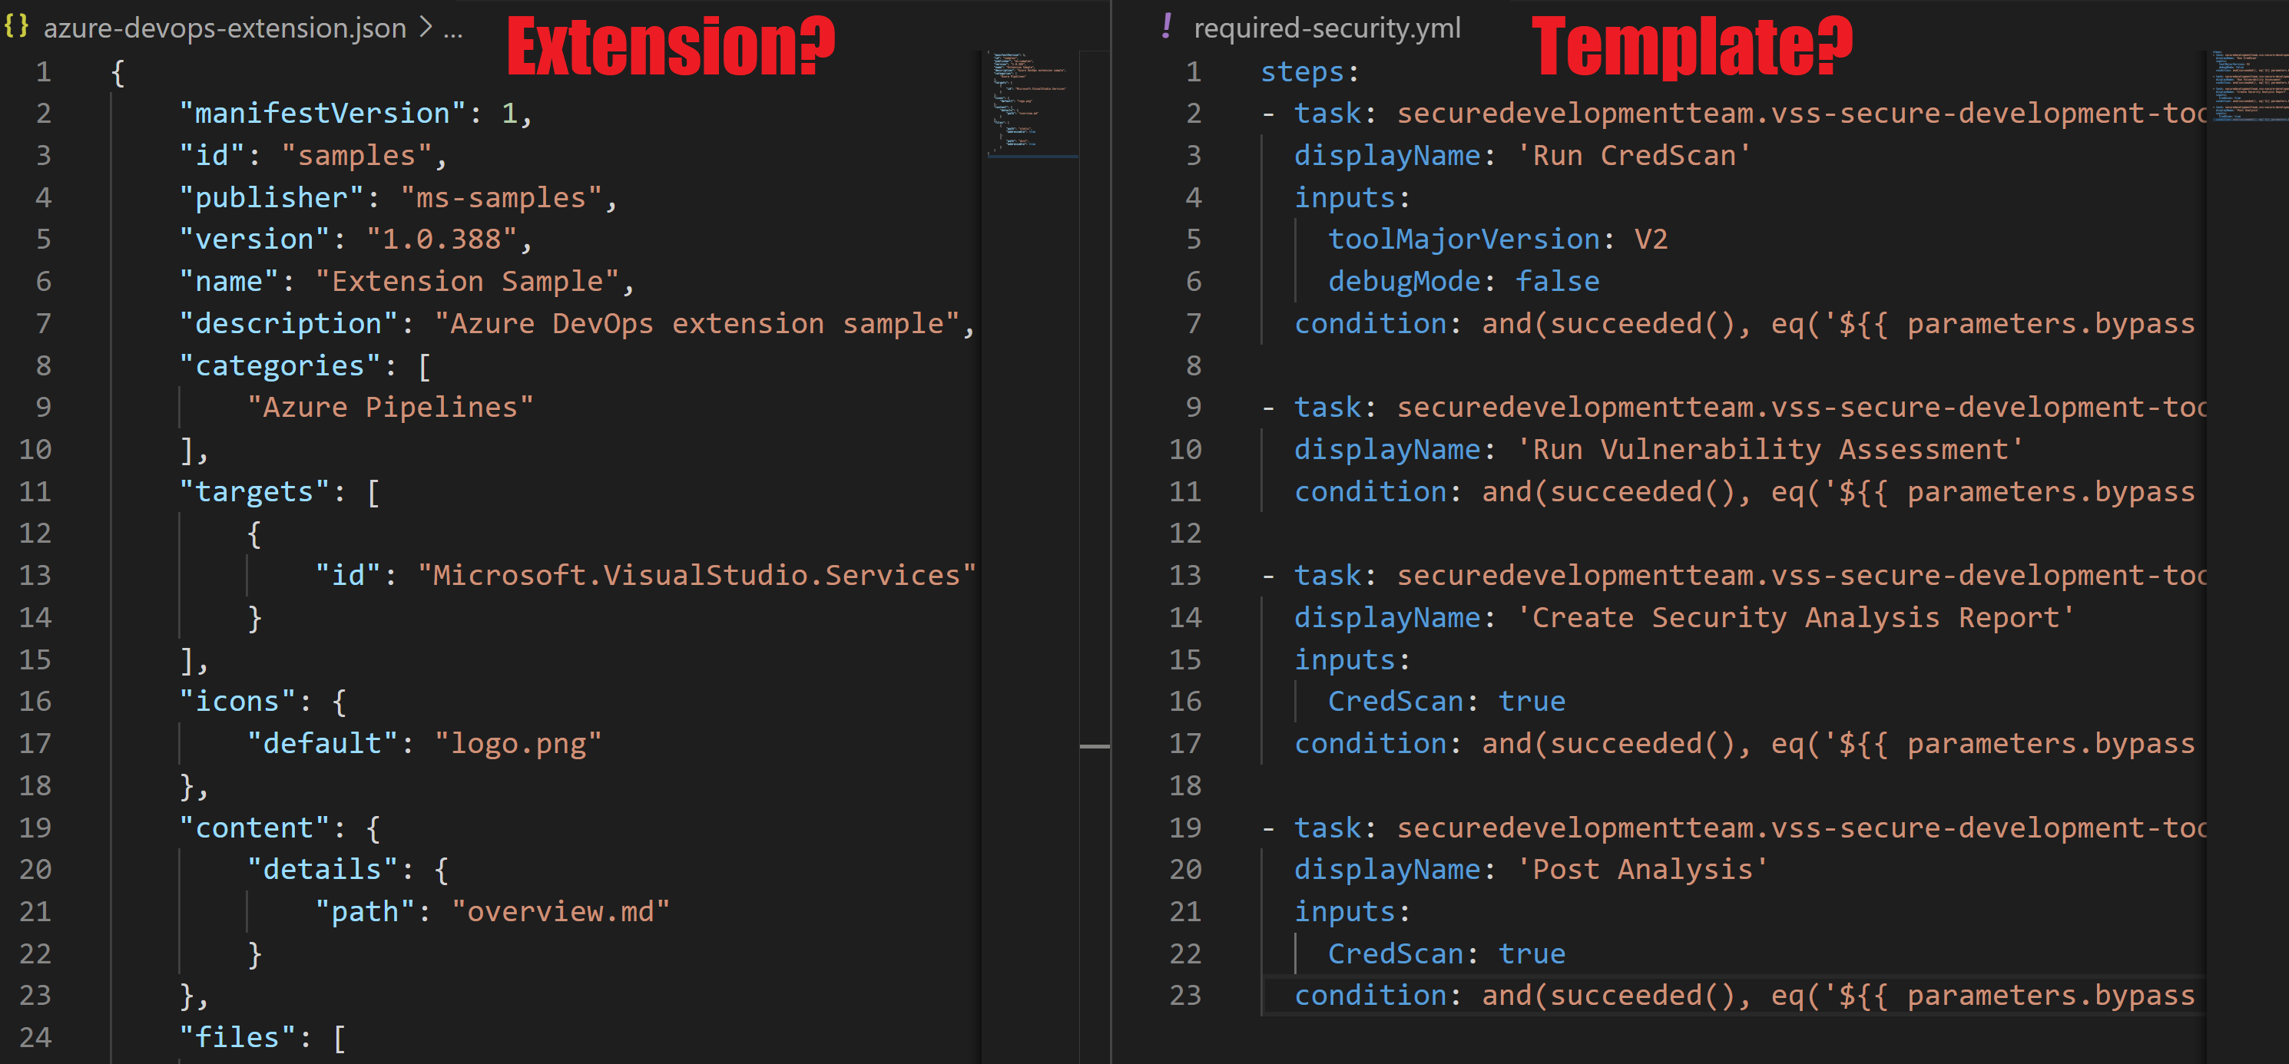Click the JSON braces file icon
The width and height of the screenshot is (2289, 1064).
coord(16,27)
